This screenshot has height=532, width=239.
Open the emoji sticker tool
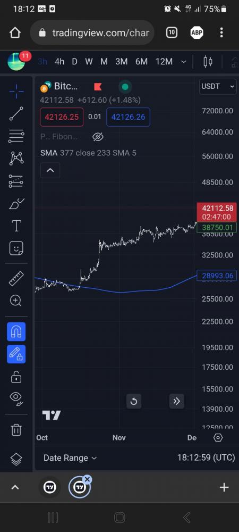point(16,248)
